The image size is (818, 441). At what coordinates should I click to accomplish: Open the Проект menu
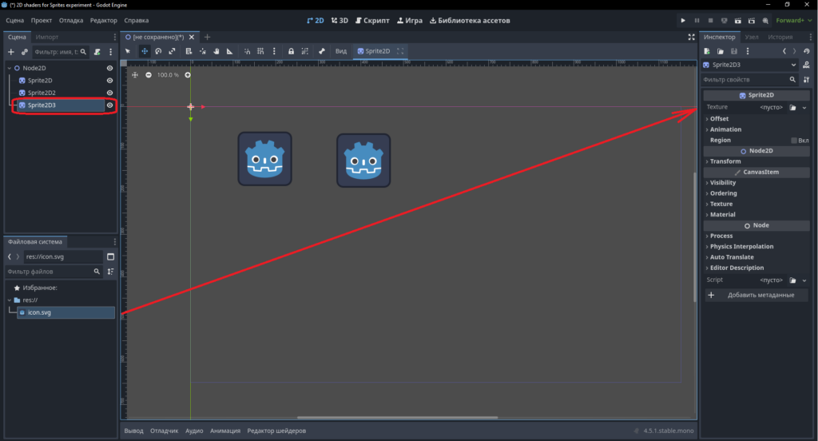pos(42,20)
